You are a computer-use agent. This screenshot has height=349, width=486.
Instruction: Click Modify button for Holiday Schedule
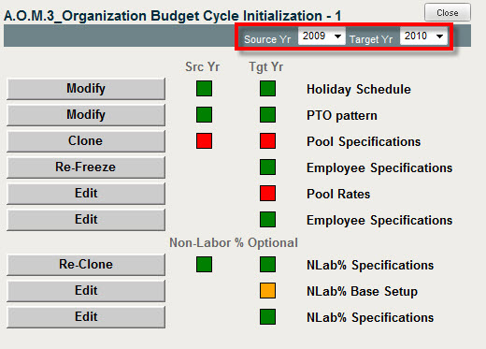(86, 89)
